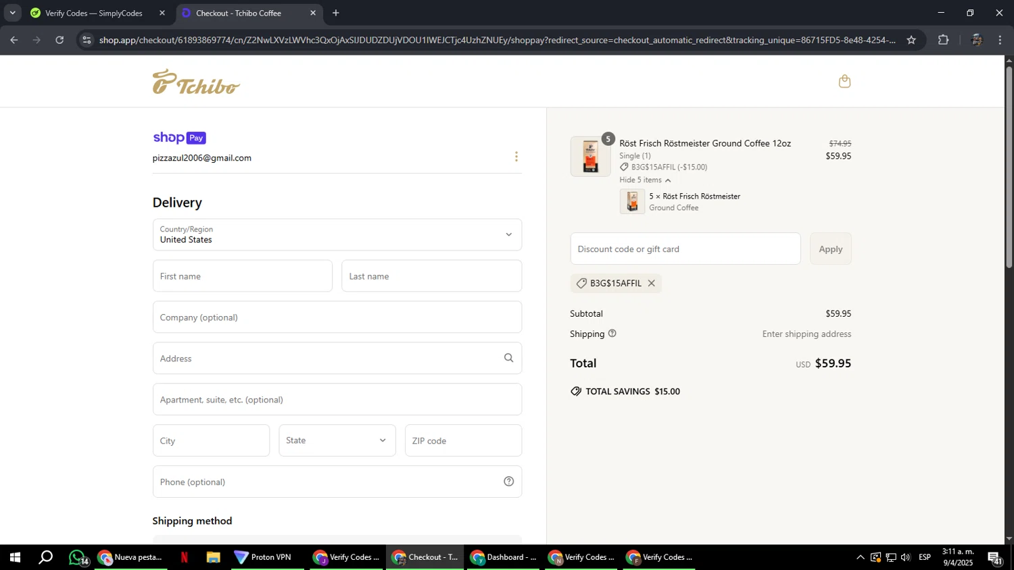Open the tab search dropdown arrow
Screen dimensions: 1014x570
(x=12, y=13)
